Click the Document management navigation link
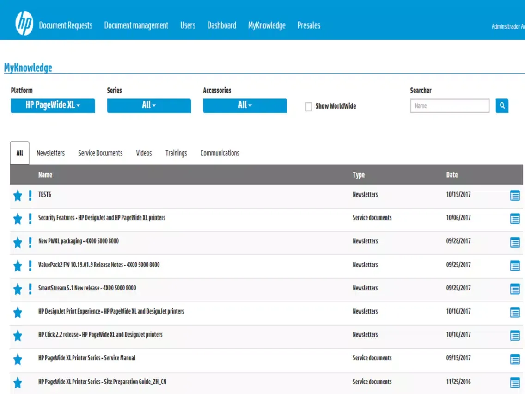Image resolution: width=525 pixels, height=394 pixels. pyautogui.click(x=136, y=25)
